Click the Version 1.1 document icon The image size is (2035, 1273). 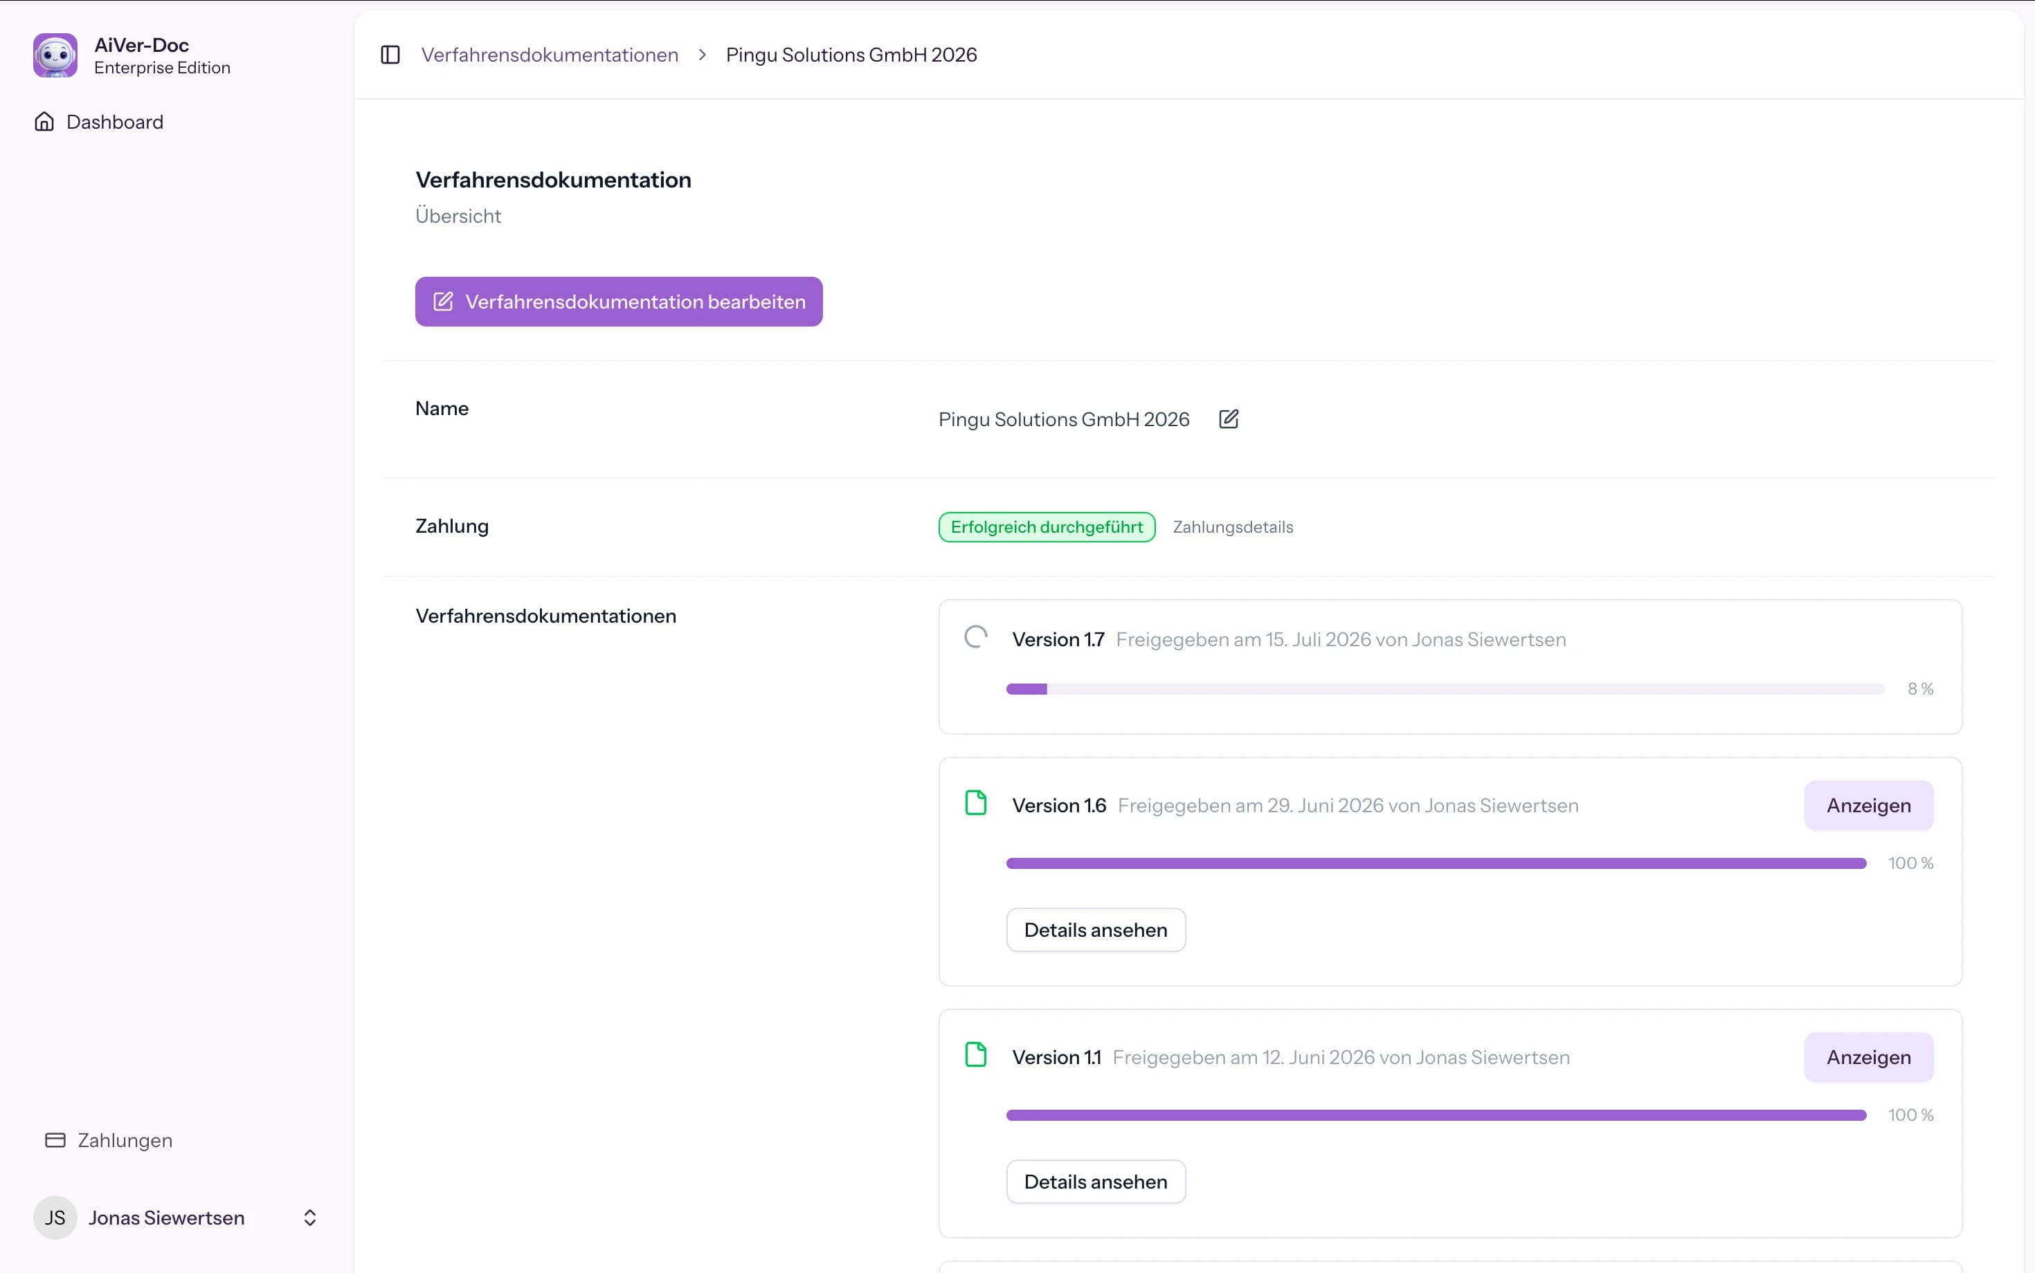(x=975, y=1054)
